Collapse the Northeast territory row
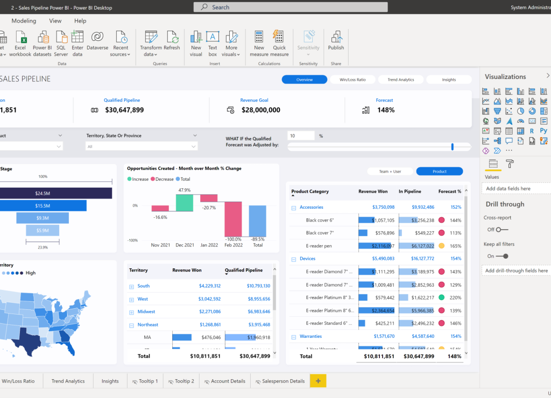Viewport: 551px width, 398px height. coord(131,325)
